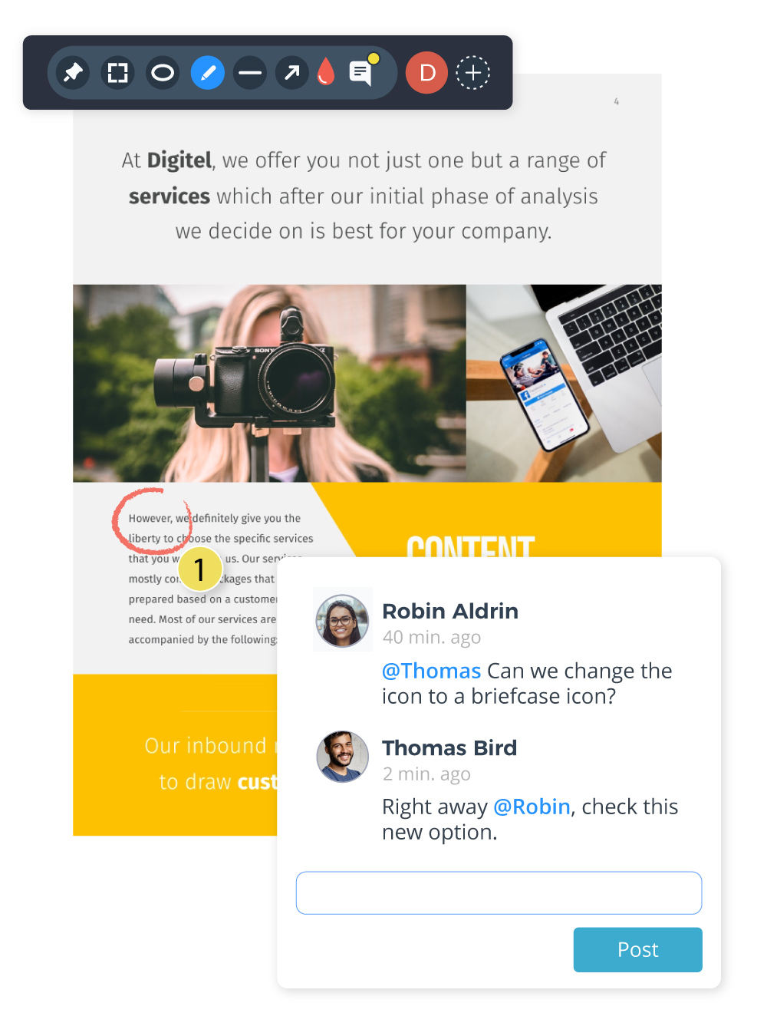Image resolution: width=767 pixels, height=1036 pixels.
Task: Open the red color drop picker
Action: click(326, 72)
